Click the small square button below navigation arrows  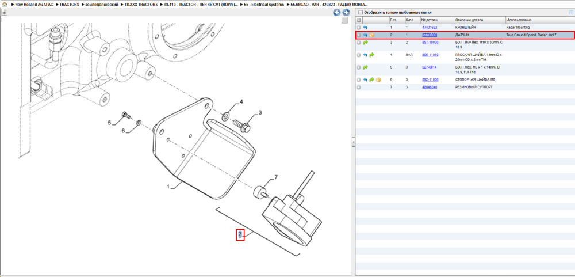tap(344, 21)
